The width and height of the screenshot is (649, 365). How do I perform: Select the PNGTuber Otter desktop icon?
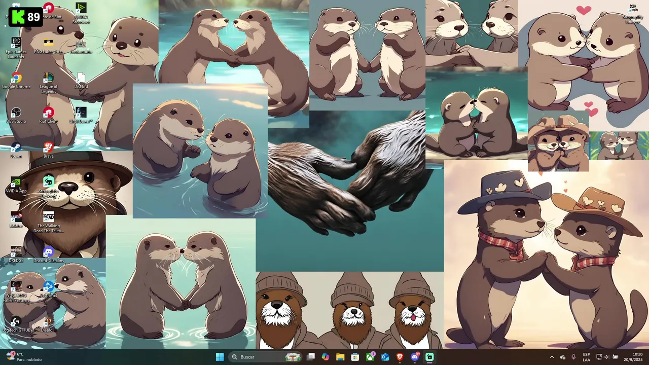tap(48, 46)
